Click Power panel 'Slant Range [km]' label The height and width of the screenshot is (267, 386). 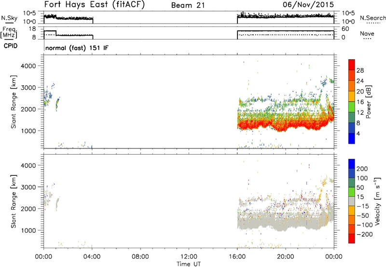(14, 102)
